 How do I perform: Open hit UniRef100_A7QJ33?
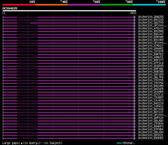151,29
